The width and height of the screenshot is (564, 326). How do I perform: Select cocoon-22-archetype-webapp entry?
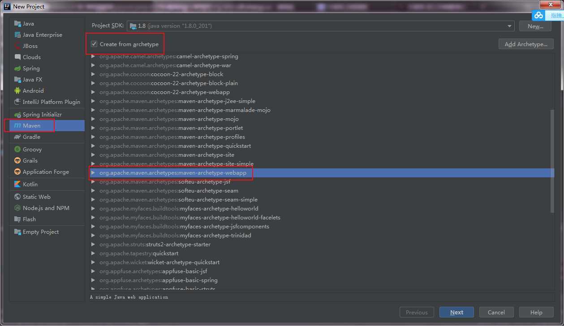[164, 92]
